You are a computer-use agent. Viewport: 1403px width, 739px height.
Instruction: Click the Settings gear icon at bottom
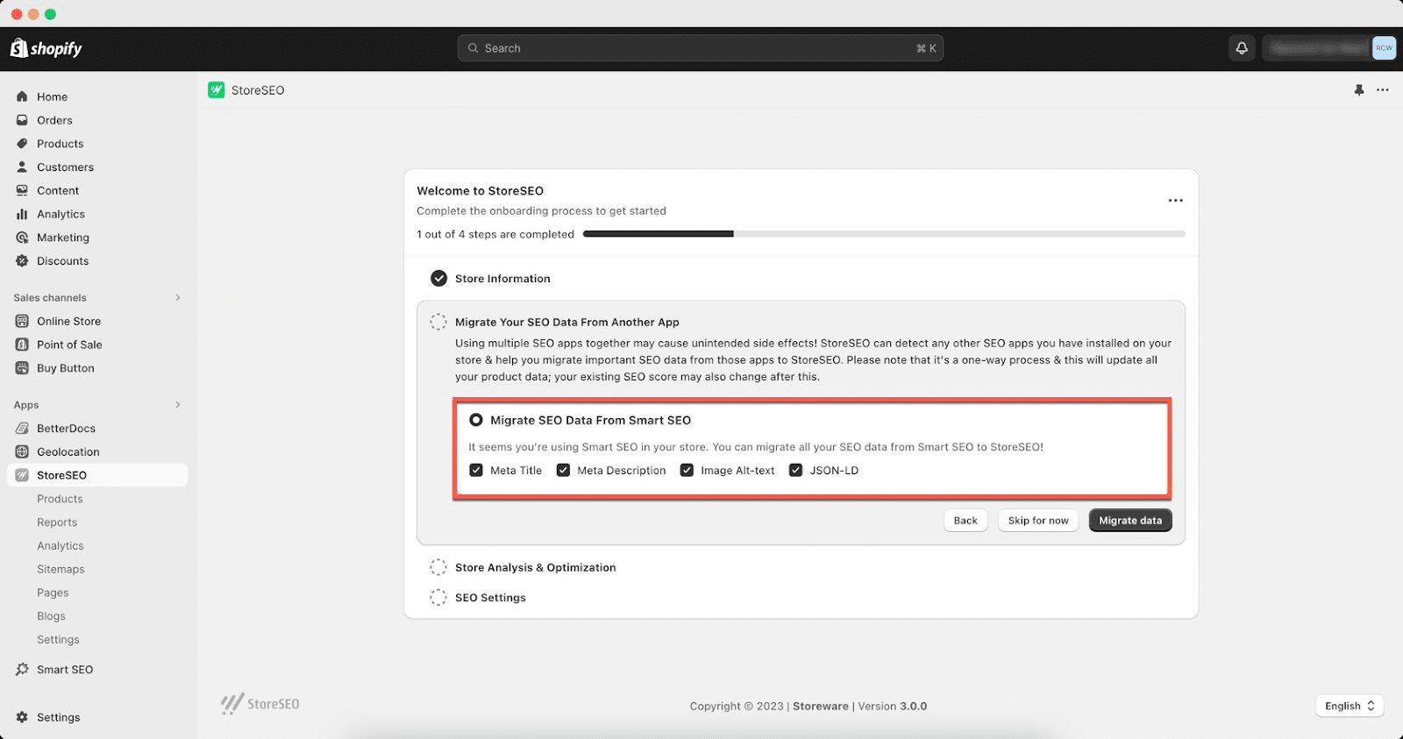coord(22,717)
